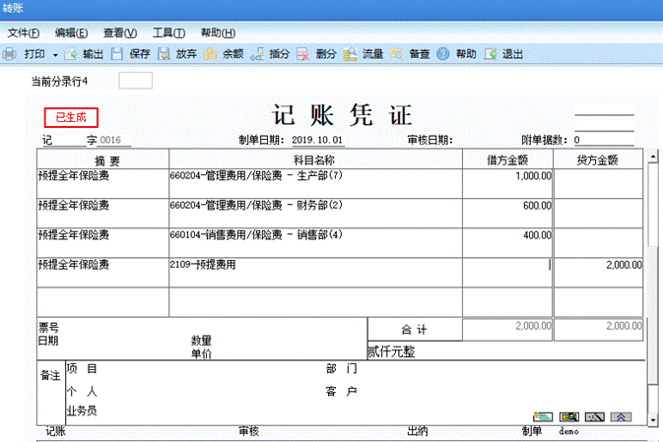663x442 pixels.
Task: Open the 查看(V) menu
Action: [120, 33]
